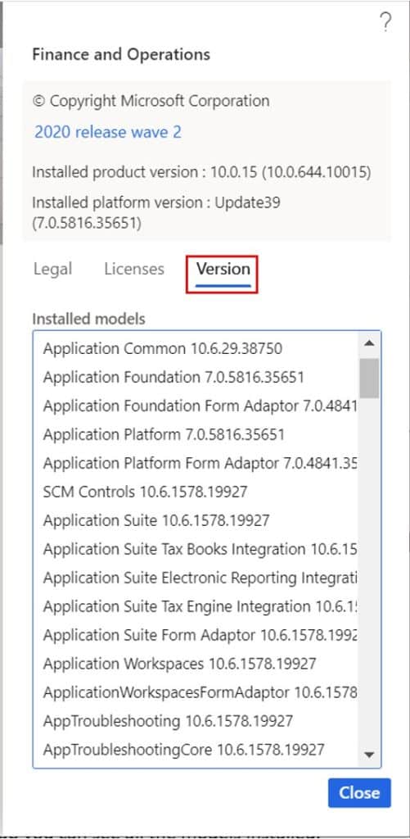Select Application Suite Tax Books Integration entry
Image resolution: width=410 pixels, height=839 pixels.
(x=196, y=549)
